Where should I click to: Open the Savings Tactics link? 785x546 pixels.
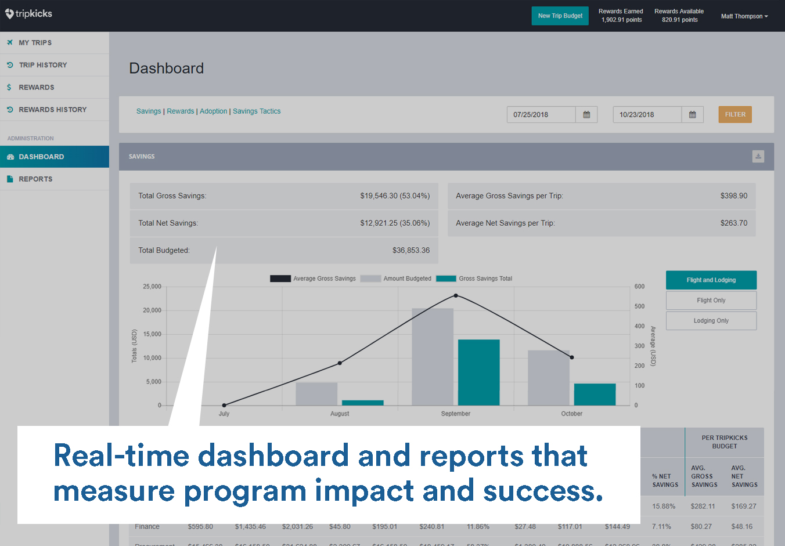pyautogui.click(x=257, y=111)
